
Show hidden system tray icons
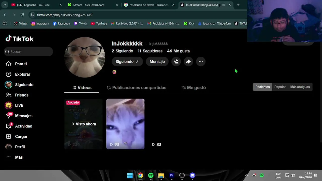pos(247,175)
